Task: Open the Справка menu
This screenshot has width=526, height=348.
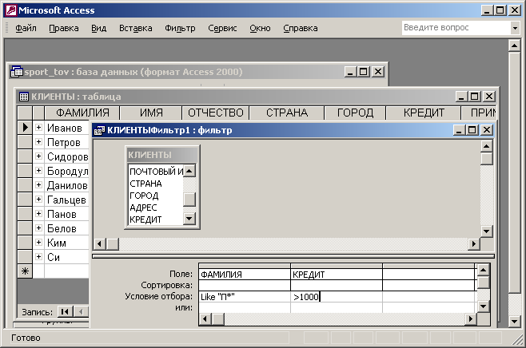Action: (x=301, y=28)
